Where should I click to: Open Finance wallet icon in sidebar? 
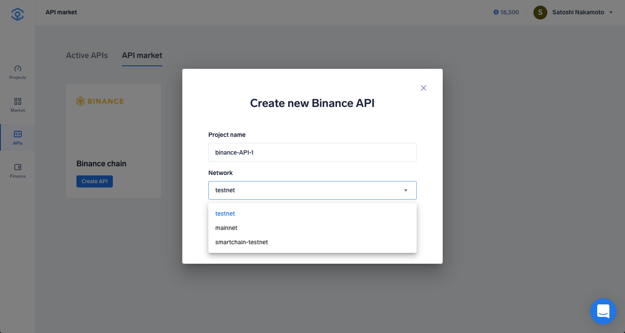tap(18, 167)
